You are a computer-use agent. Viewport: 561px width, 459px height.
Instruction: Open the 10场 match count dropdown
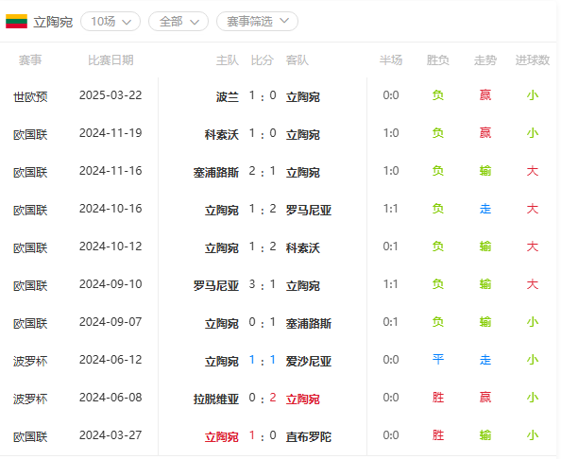(x=110, y=22)
